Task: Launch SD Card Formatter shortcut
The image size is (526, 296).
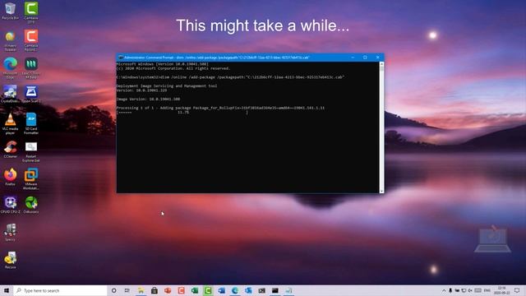Action: tap(31, 123)
